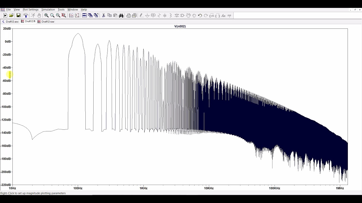Click the 20dB axis label

point(7,28)
